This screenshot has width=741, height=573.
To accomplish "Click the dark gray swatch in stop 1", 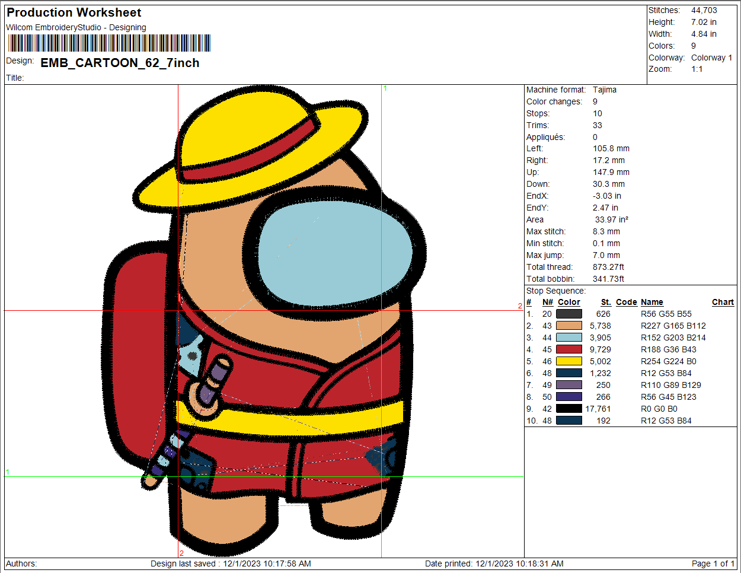I will tap(568, 314).
